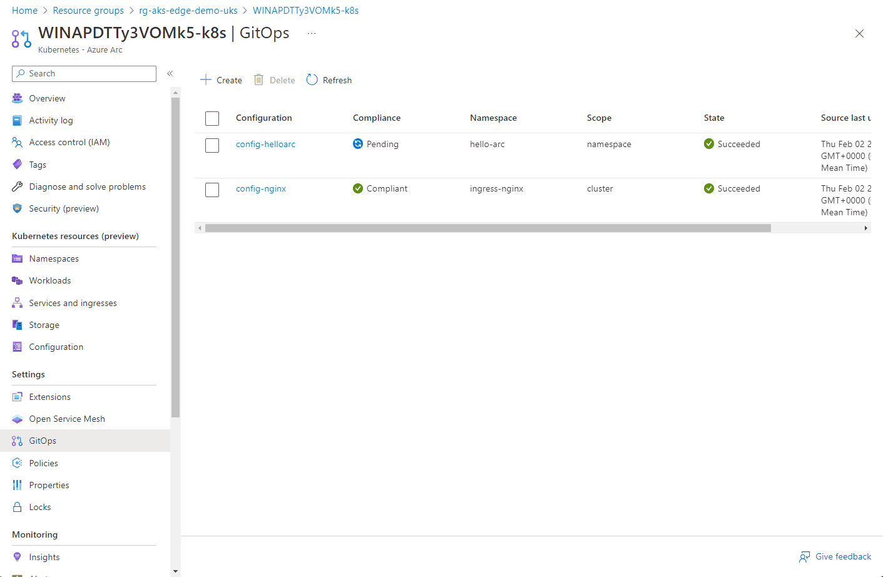This screenshot has height=577, width=883.
Task: Open config-nginx configuration link
Action: tap(261, 188)
